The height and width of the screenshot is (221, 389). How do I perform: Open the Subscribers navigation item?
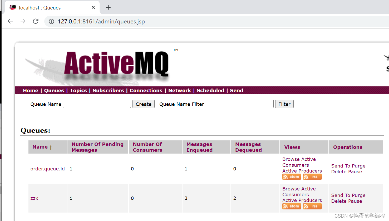108,90
